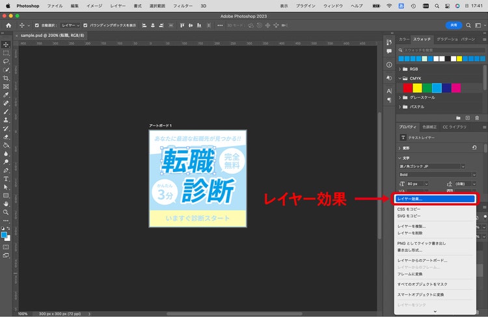The height and width of the screenshot is (317, 488).
Task: Toggle the 自動選択 checkbox
Action: click(37, 25)
